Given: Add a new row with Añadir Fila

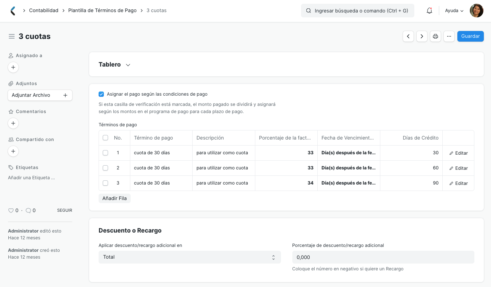Looking at the screenshot, I should pyautogui.click(x=114, y=198).
